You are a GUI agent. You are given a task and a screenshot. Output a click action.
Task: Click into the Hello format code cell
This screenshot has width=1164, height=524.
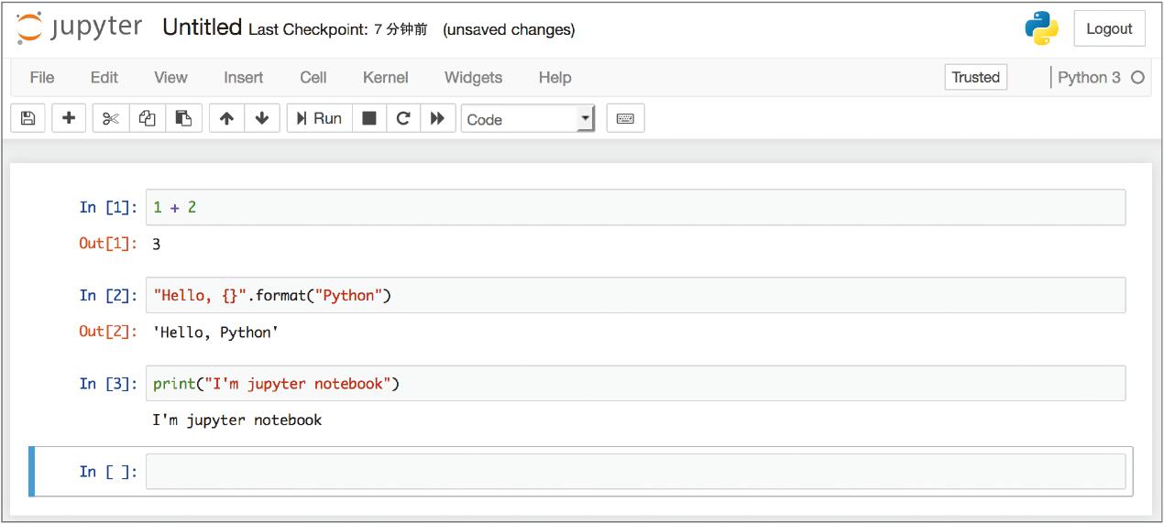pyautogui.click(x=635, y=295)
